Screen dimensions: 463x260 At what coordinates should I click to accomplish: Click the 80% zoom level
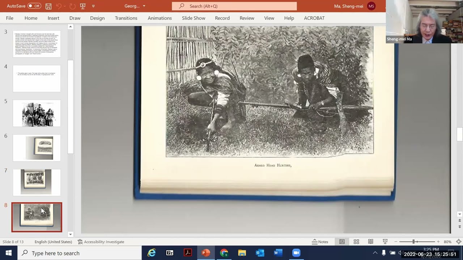point(447,242)
